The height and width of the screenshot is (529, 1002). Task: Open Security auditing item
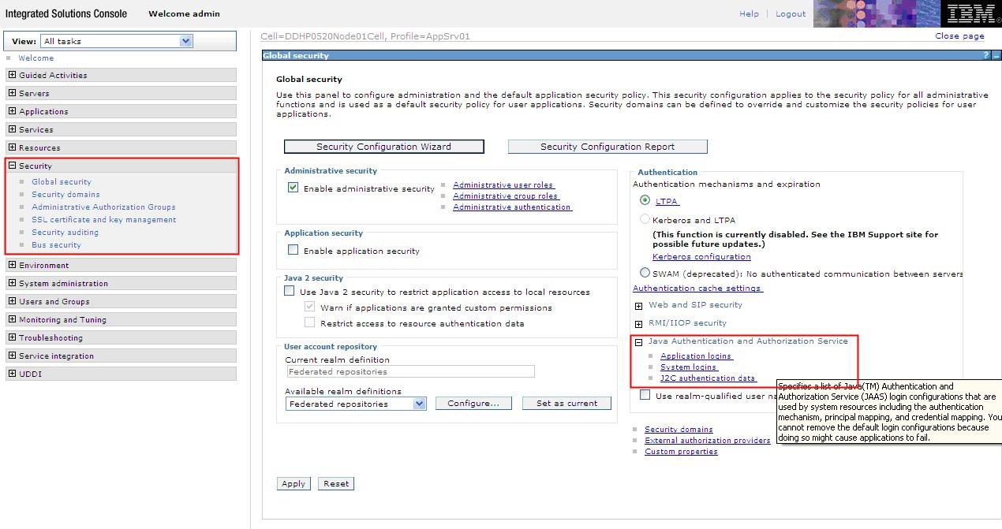coord(65,232)
